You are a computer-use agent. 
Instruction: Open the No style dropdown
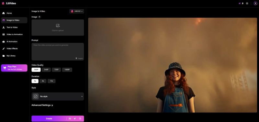coord(58,96)
